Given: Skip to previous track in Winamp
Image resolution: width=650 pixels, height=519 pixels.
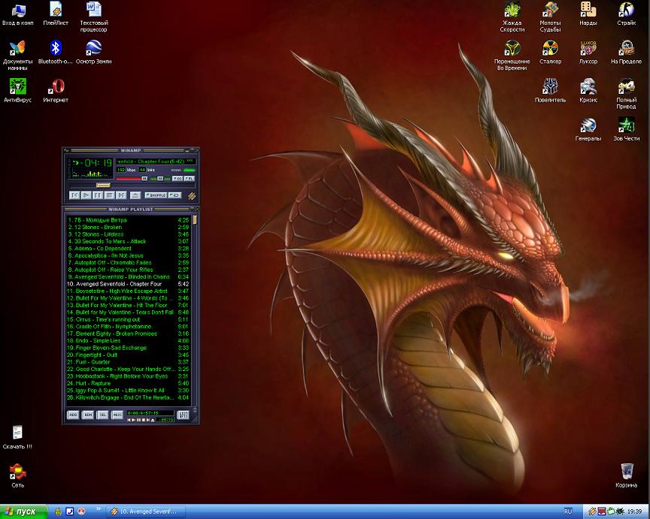Looking at the screenshot, I should (x=74, y=195).
